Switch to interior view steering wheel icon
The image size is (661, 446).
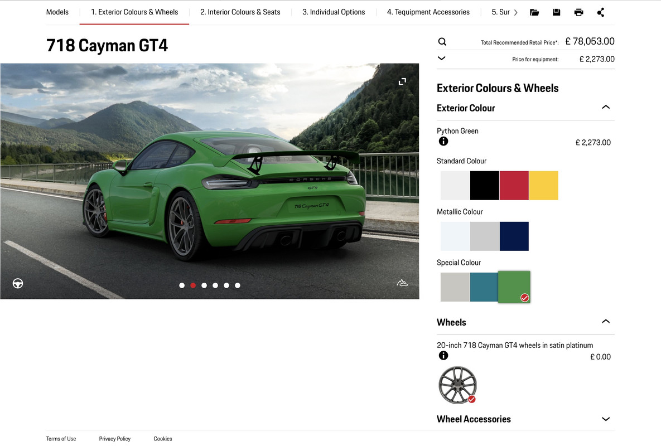tap(18, 283)
